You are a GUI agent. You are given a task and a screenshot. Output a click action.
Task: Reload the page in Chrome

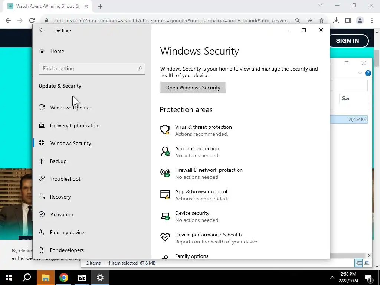[32, 20]
